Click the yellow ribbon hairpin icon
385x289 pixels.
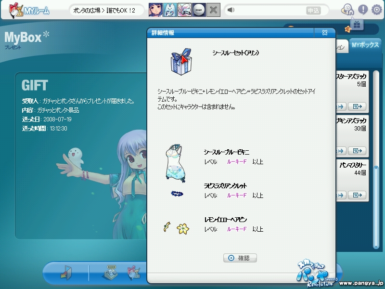167,226
